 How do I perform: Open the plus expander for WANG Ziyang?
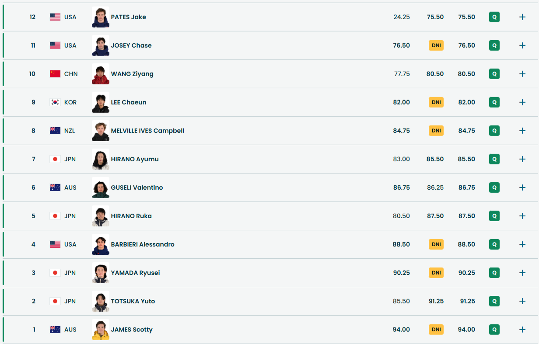click(x=522, y=74)
